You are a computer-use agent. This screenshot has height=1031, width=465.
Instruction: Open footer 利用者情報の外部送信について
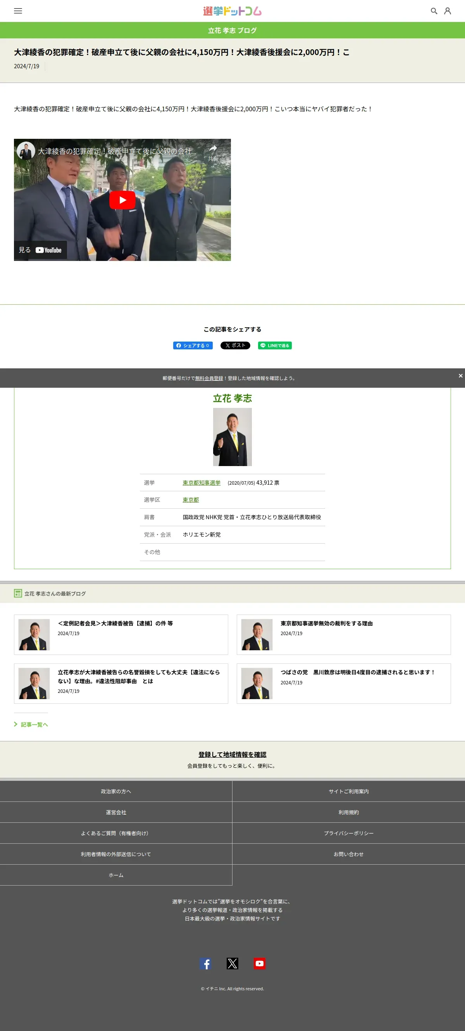click(116, 854)
